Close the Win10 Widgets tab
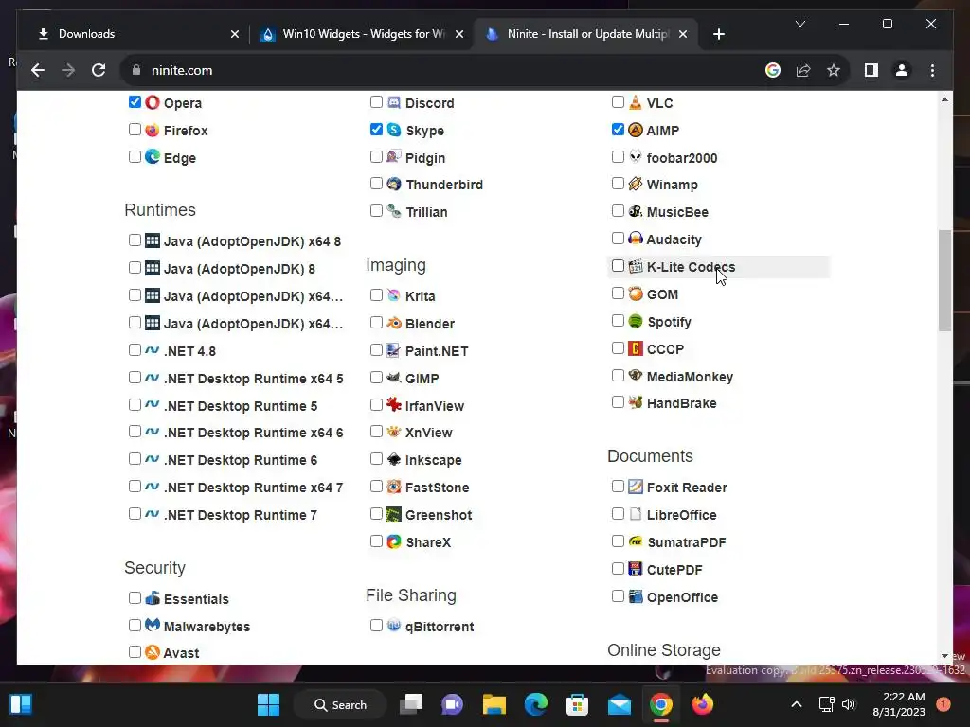The width and height of the screenshot is (970, 727). click(x=459, y=34)
